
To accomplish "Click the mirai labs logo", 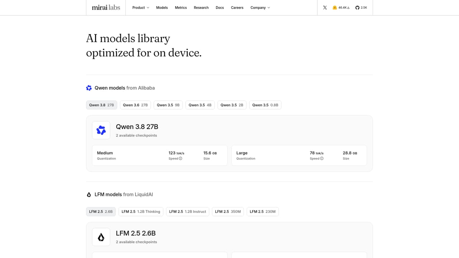I will point(106,8).
